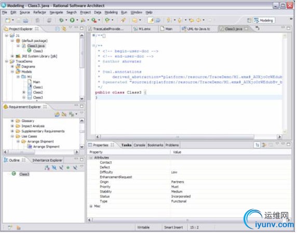
Task: Open the Console tab
Action: (139, 145)
